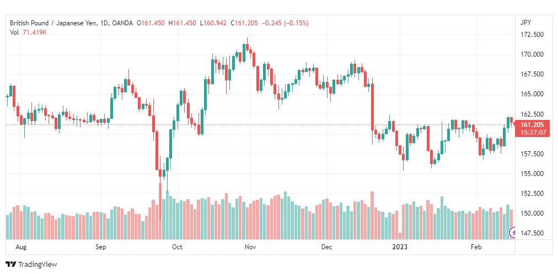This screenshot has width=558, height=274.
Task: Click the Feb label on time axis
Action: 475,248
